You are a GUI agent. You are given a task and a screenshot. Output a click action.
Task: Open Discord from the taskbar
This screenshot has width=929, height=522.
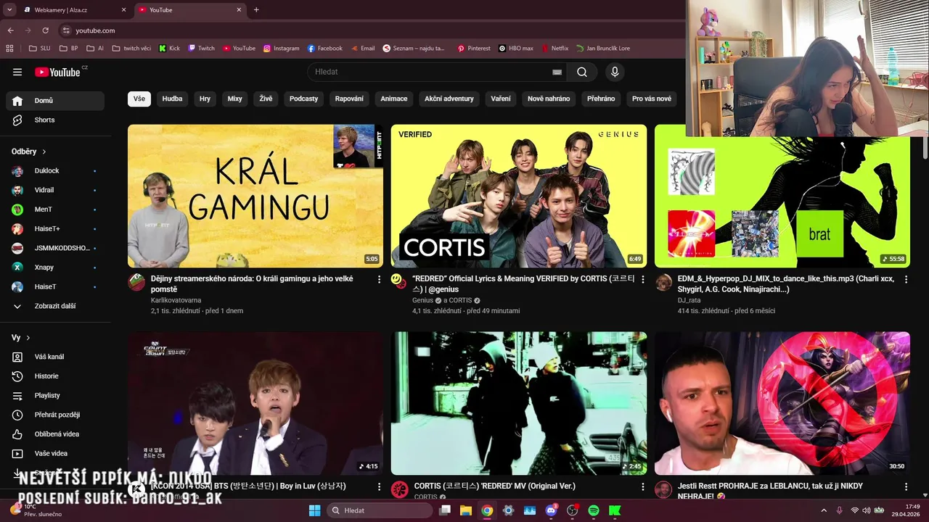click(x=551, y=510)
